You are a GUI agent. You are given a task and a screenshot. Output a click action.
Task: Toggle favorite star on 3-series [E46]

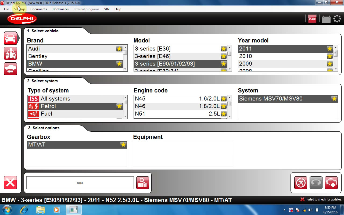pos(224,56)
